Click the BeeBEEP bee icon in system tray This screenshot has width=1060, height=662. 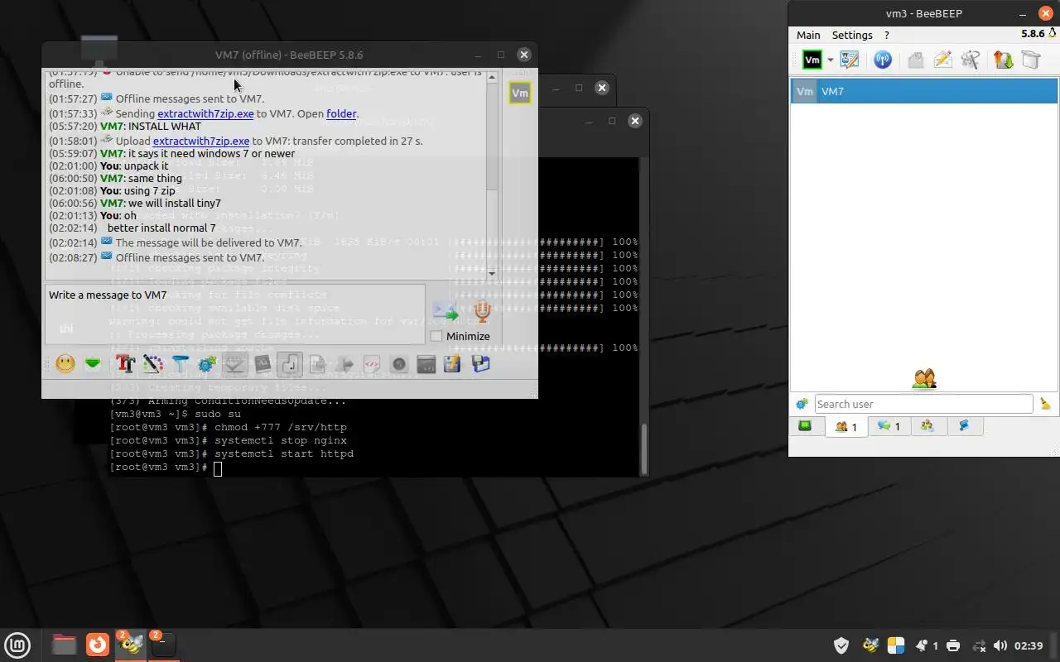tap(870, 645)
